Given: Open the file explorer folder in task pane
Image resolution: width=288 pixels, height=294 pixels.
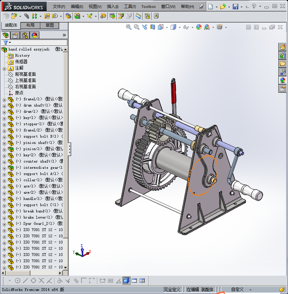Looking at the screenshot, I should click(283, 64).
